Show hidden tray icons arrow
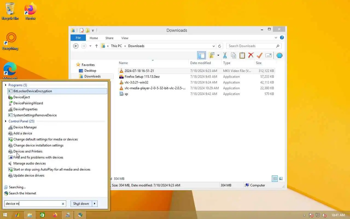The height and width of the screenshot is (219, 350). pyautogui.click(x=304, y=215)
